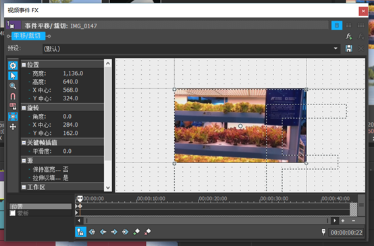
Task: Toggle the 蒙板 mask checkbox
Action: [12, 213]
